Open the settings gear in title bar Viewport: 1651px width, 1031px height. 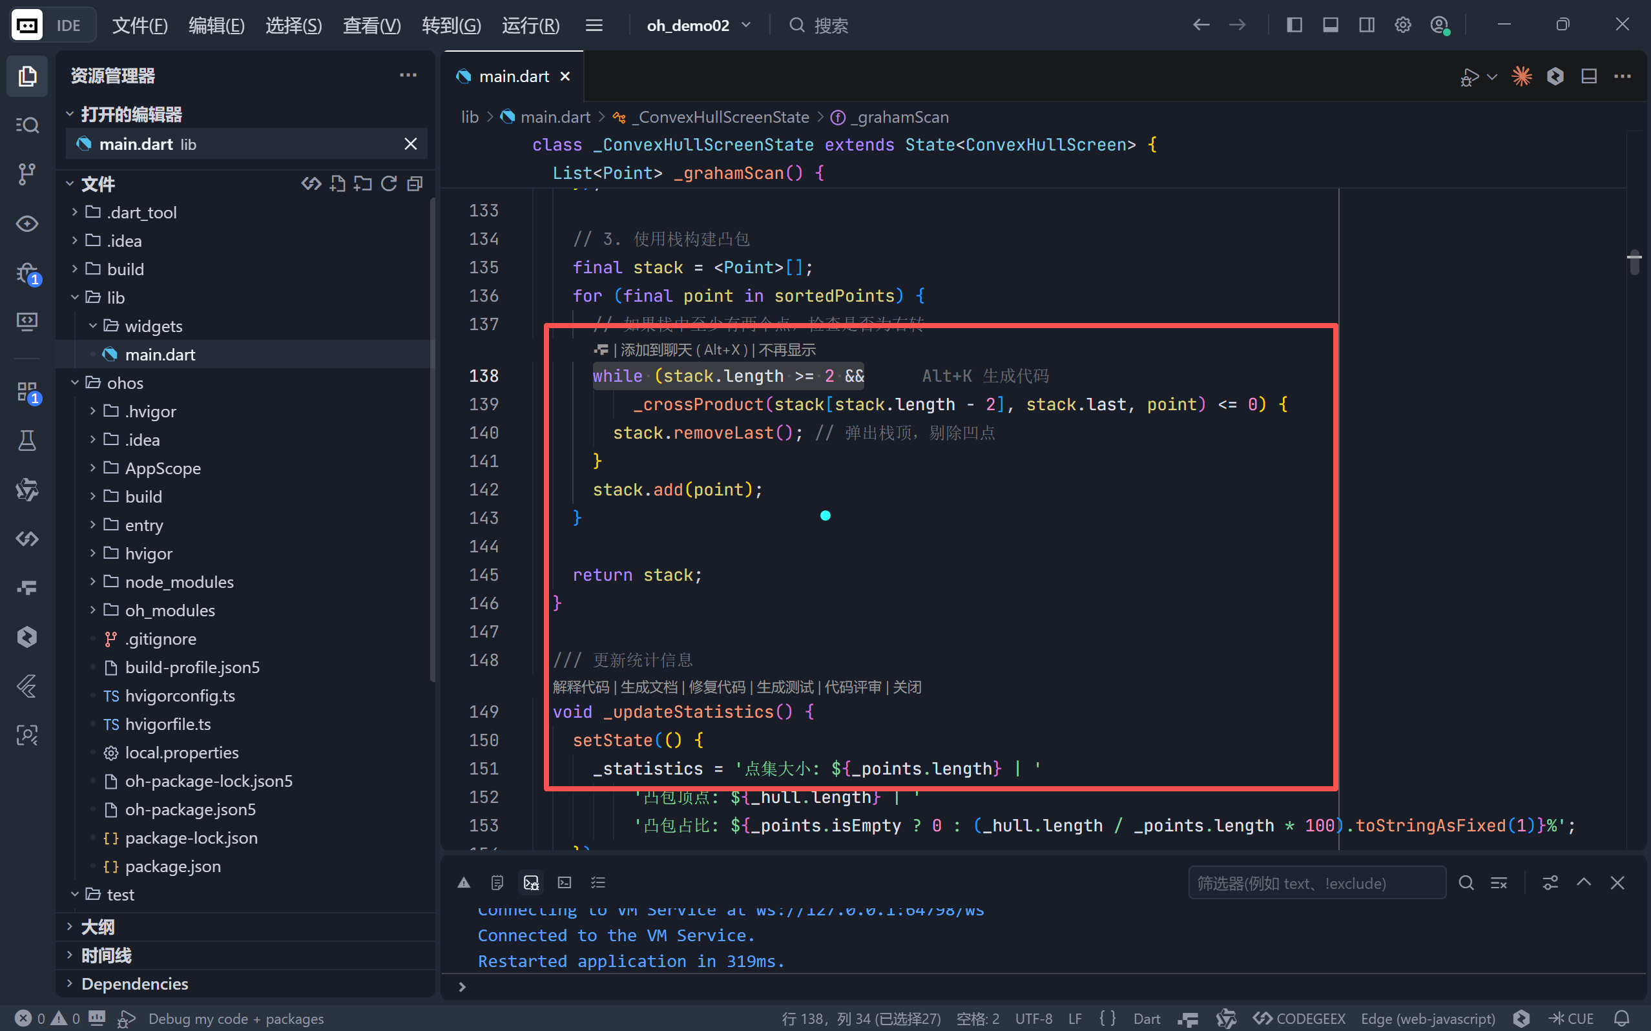(x=1402, y=25)
